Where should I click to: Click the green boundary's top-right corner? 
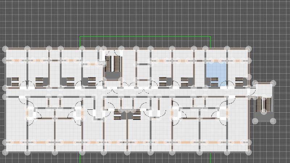(x=210, y=37)
